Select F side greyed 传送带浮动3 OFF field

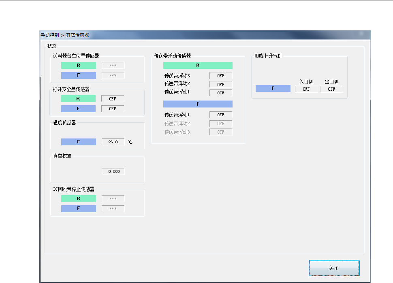pyautogui.click(x=221, y=132)
